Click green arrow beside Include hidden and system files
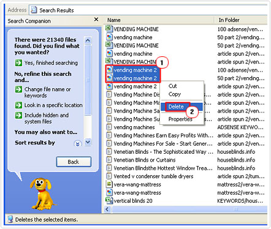 pos(18,115)
